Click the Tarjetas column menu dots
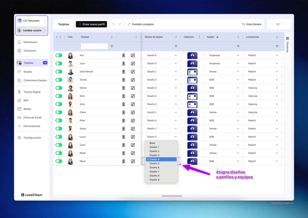308x218 pixels. tap(112, 37)
